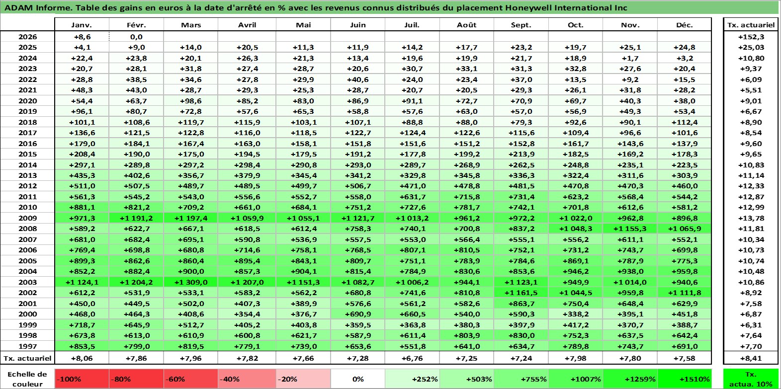The image size is (781, 389).
Task: Click the 'Tx. actuariel' right column header
Action: pyautogui.click(x=751, y=25)
